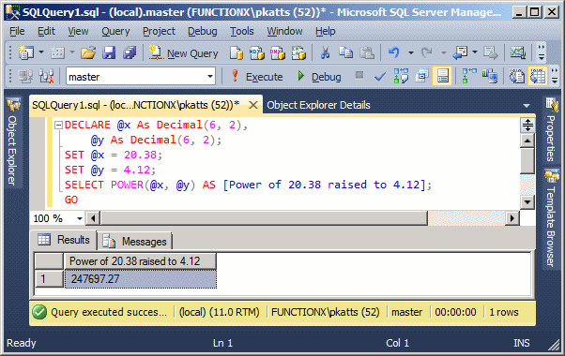
Task: Toggle IntelliSense Enabled button
Action: (x=442, y=76)
